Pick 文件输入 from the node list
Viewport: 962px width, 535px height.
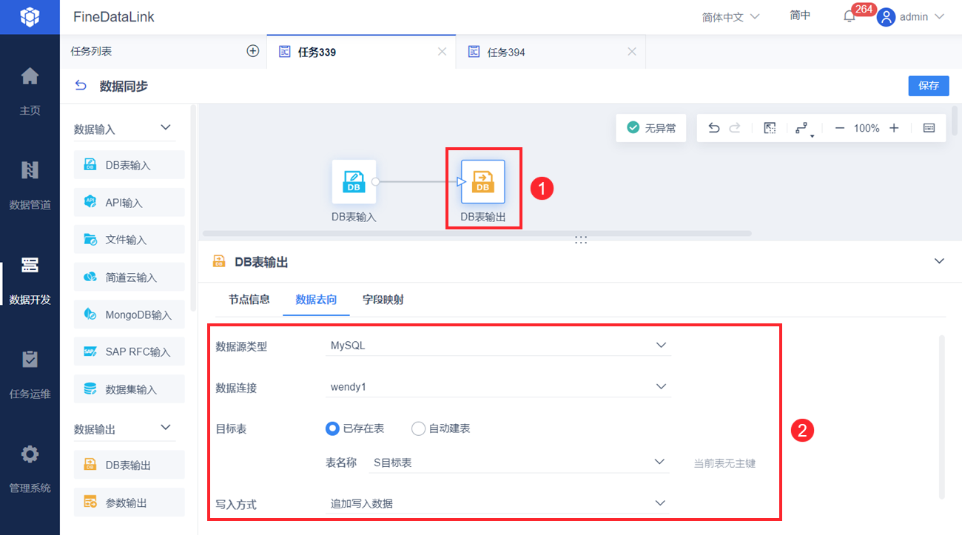point(129,240)
